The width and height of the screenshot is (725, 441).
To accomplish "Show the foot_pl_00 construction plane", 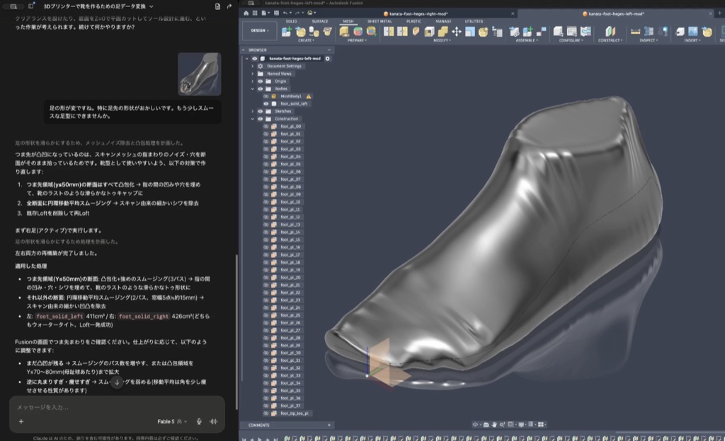I will (x=266, y=127).
